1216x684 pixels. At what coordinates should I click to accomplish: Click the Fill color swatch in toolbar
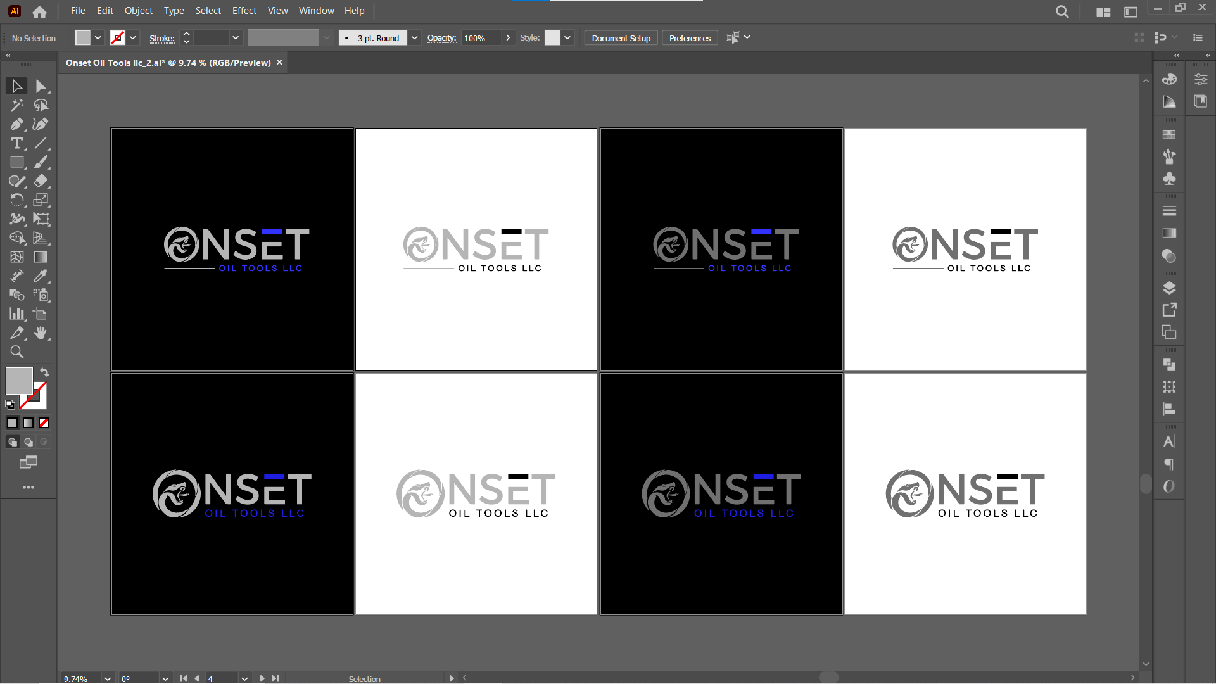19,381
